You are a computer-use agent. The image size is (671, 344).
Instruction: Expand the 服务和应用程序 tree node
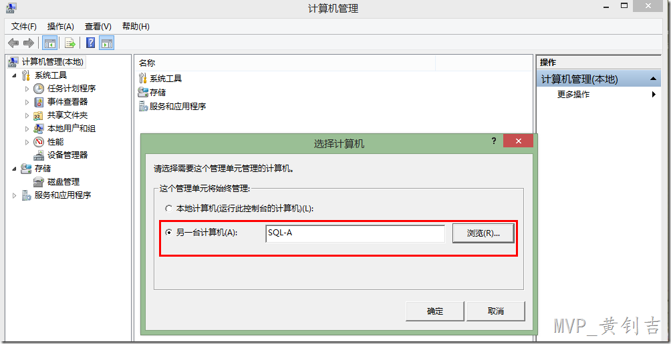coord(15,195)
